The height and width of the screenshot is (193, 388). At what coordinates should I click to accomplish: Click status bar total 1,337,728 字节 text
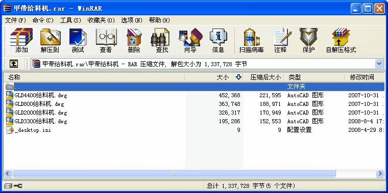[x=251, y=185]
